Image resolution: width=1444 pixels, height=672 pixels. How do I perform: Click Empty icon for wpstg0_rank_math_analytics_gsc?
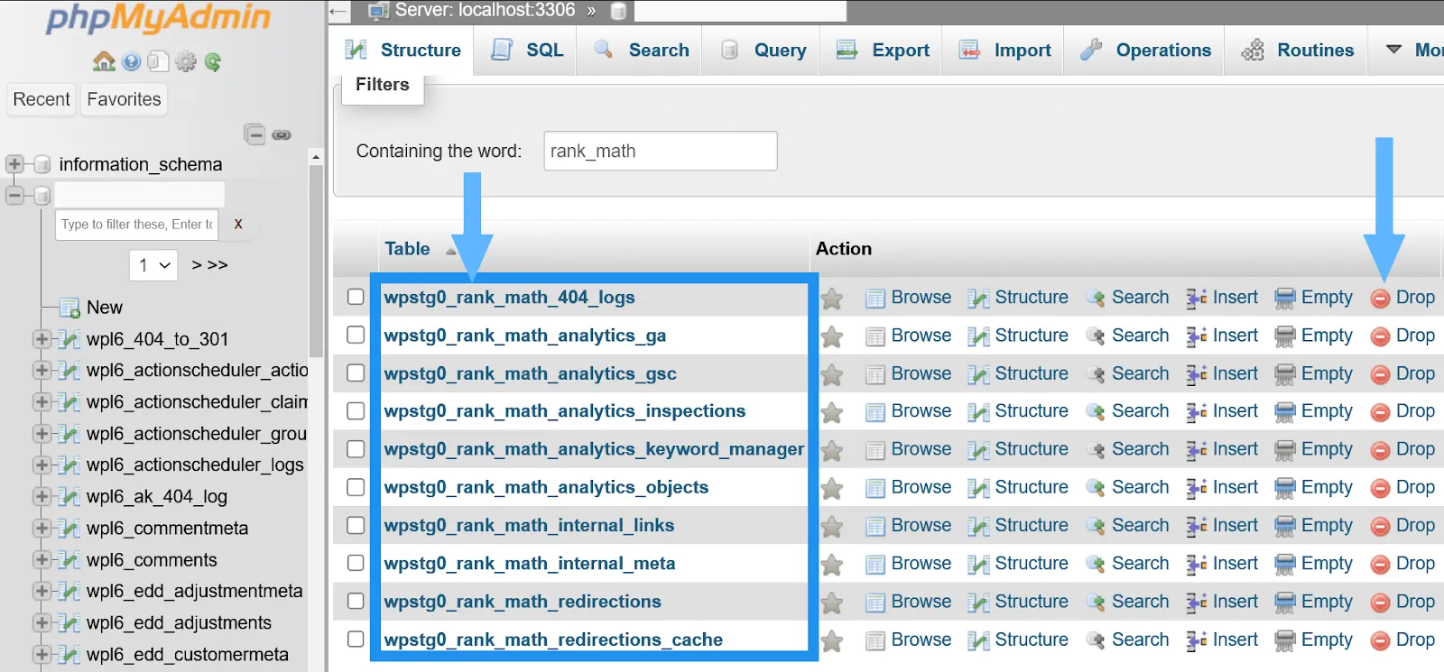coord(1285,374)
